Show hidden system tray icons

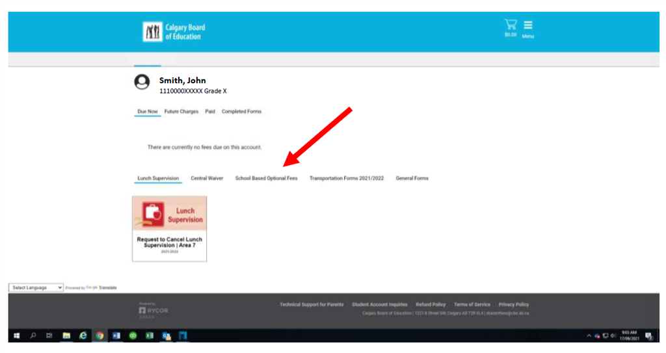point(589,335)
